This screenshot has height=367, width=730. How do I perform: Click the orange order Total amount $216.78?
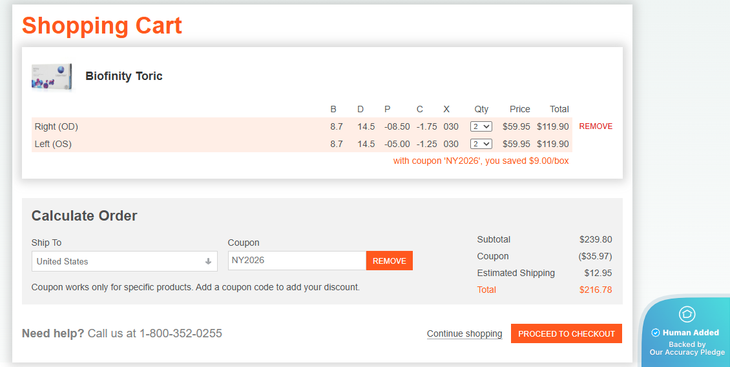click(595, 290)
